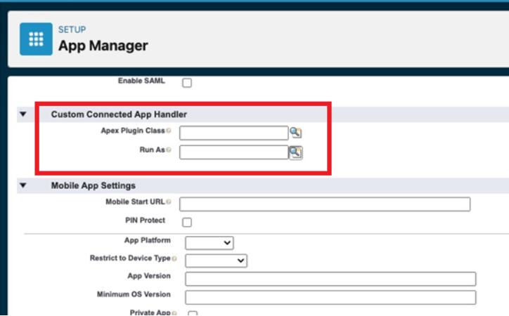Open the App Platform dropdown
The width and height of the screenshot is (509, 316).
coord(209,242)
